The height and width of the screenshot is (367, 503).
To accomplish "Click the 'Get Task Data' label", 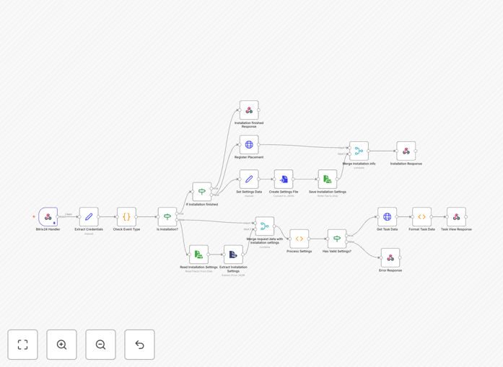I will point(388,229).
